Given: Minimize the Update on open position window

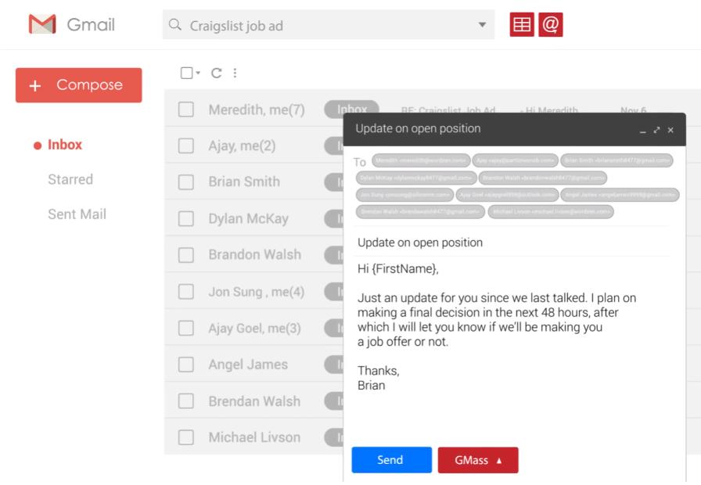Looking at the screenshot, I should pos(643,131).
